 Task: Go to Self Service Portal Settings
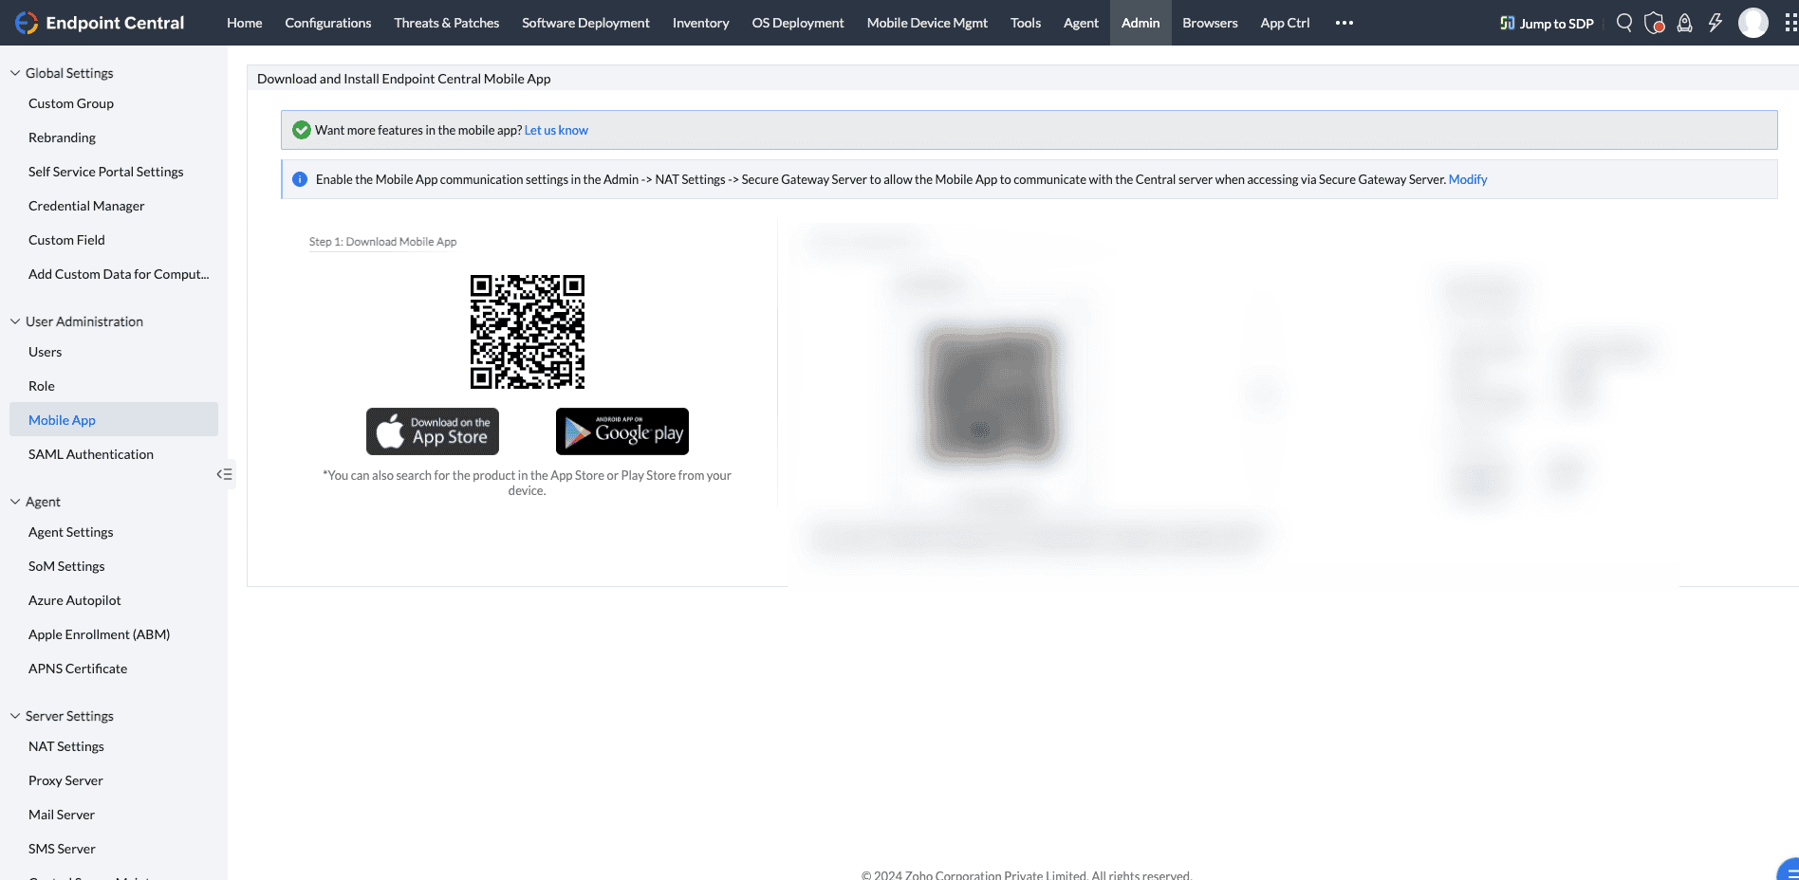click(106, 172)
